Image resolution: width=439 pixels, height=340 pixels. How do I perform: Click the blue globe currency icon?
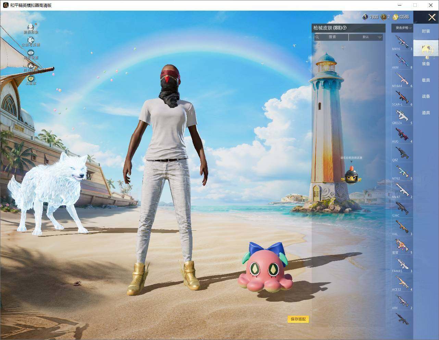pos(365,16)
